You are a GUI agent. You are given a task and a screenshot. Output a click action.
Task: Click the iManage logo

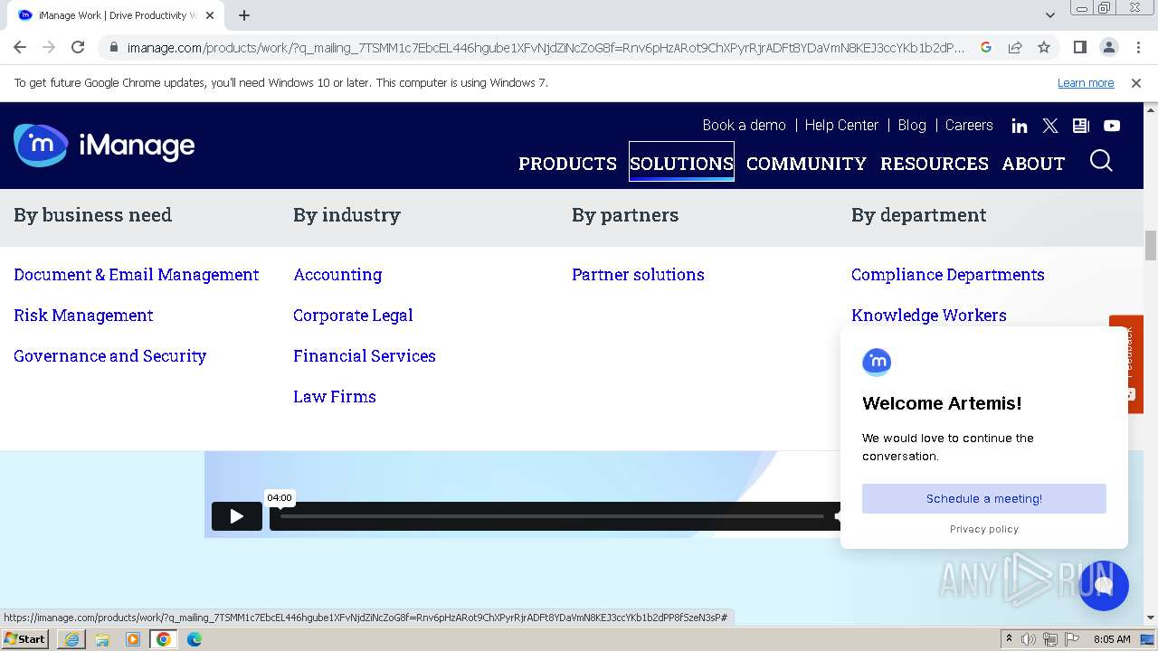[x=104, y=146]
